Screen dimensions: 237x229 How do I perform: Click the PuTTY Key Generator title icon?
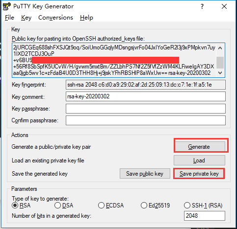point(7,6)
